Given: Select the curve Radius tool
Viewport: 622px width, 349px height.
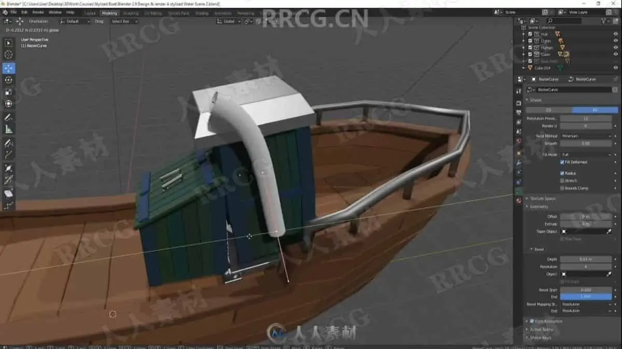Looking at the screenshot, I should (x=9, y=168).
